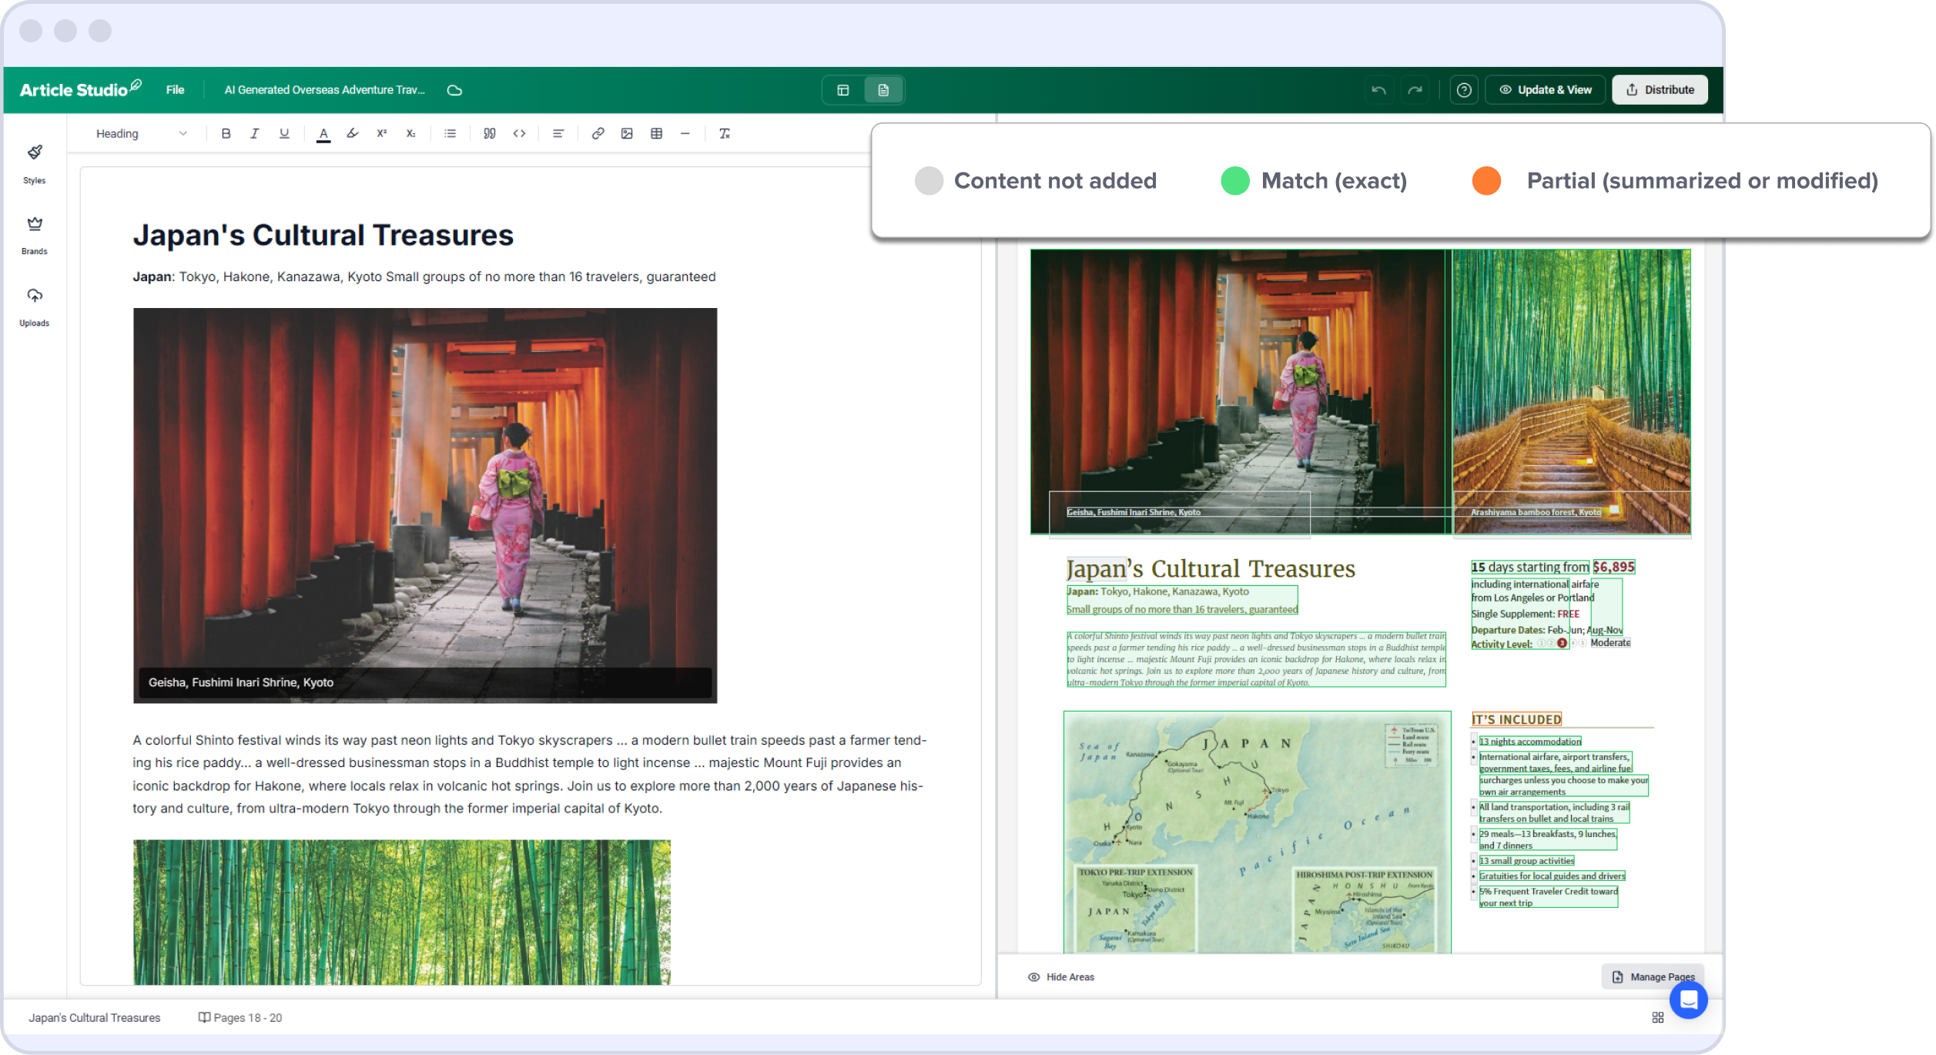Toggle bold formatting in editor toolbar
The height and width of the screenshot is (1055, 1936).
tap(226, 133)
